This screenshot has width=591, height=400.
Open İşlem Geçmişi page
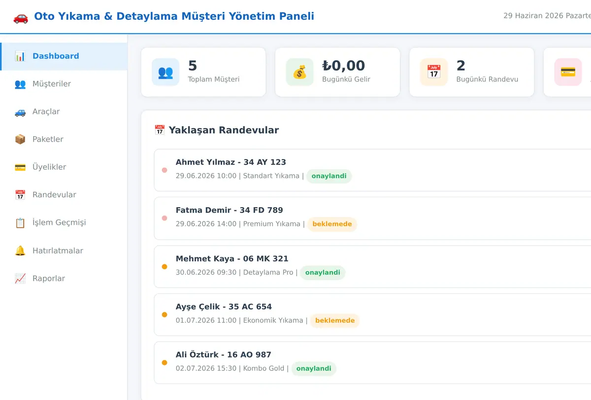click(x=64, y=222)
